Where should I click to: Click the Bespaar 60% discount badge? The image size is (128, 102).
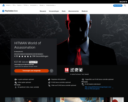pyautogui.click(x=33, y=62)
